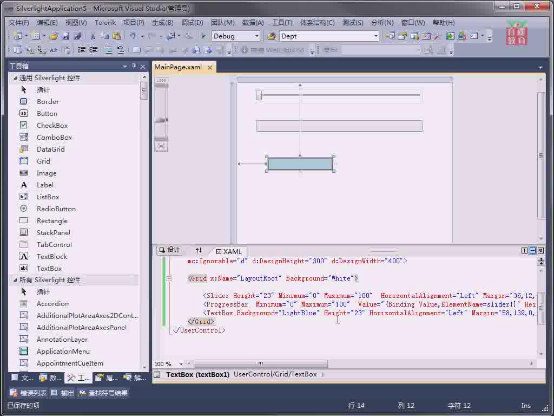The image size is (554, 416).
Task: Open the 文件(F) menu
Action: point(19,23)
